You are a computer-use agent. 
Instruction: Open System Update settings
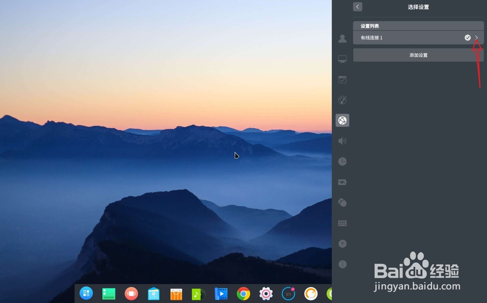click(x=342, y=243)
